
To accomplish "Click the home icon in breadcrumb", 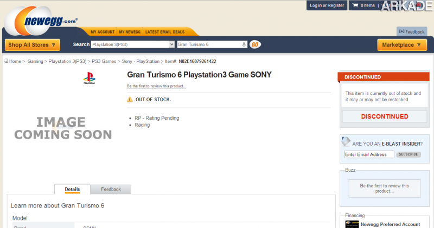I will click(x=6, y=61).
